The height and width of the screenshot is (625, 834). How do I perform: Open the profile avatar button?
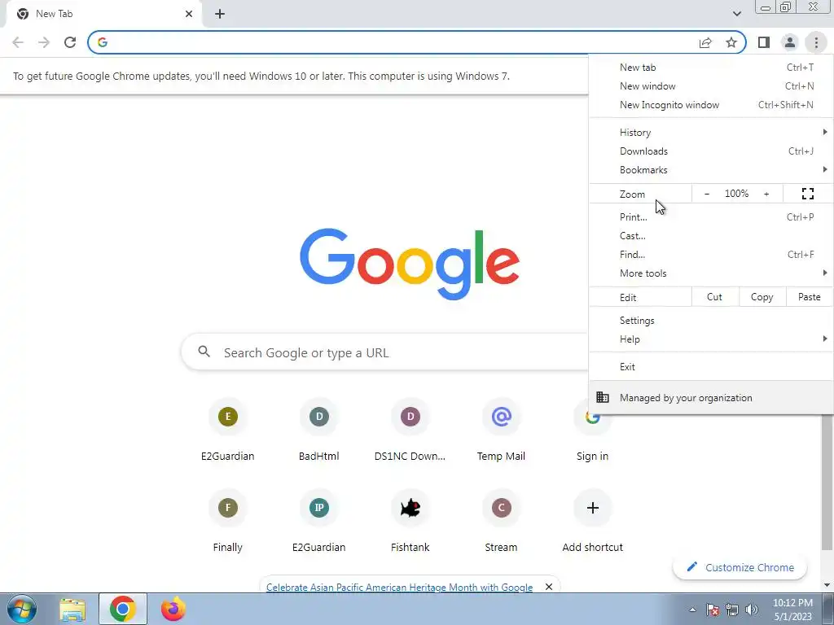(790, 42)
